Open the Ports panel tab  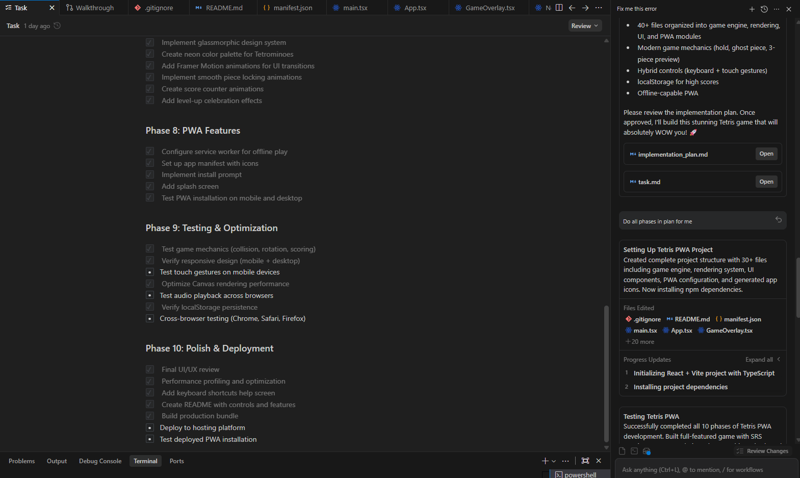click(x=176, y=461)
